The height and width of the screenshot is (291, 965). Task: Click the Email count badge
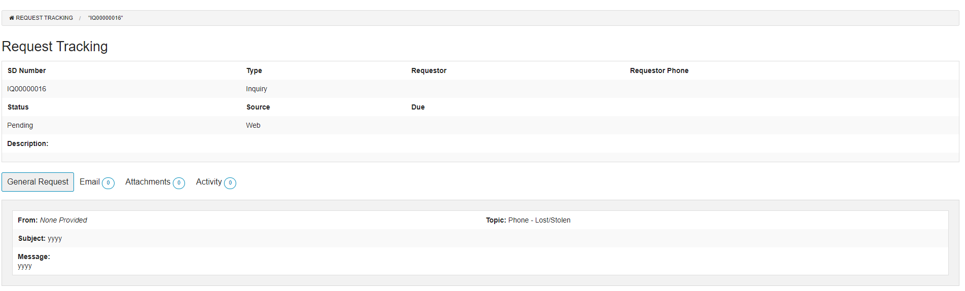click(108, 183)
